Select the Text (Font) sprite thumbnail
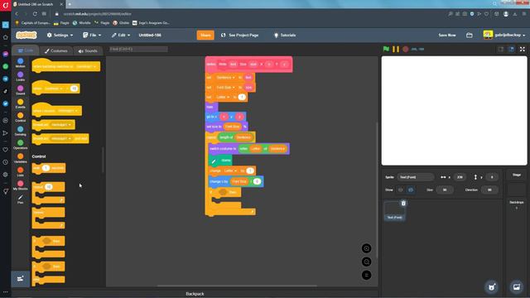 (394, 211)
